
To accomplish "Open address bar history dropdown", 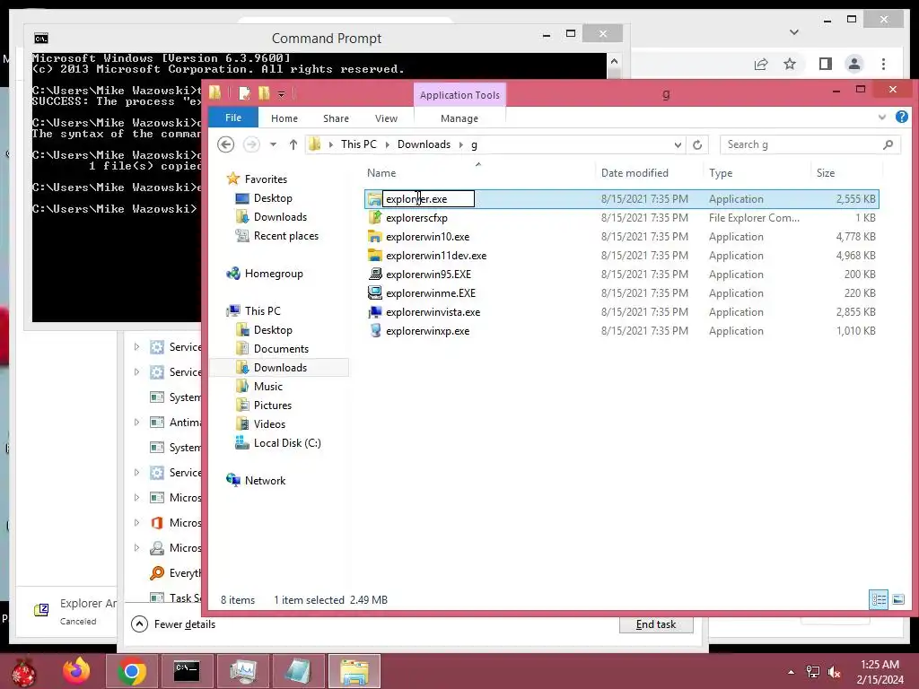I will pyautogui.click(x=678, y=144).
